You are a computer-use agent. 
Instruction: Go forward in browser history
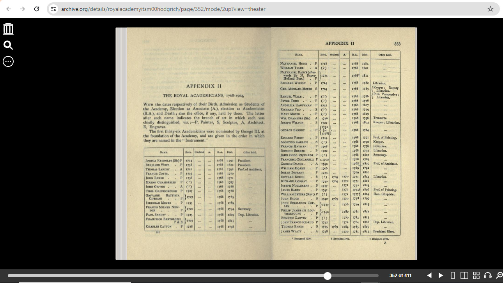23,9
